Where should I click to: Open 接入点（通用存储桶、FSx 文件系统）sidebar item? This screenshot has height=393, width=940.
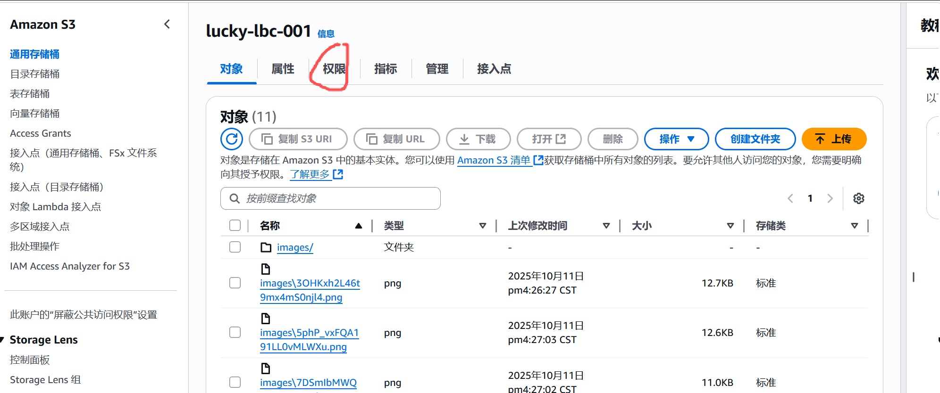tap(84, 160)
